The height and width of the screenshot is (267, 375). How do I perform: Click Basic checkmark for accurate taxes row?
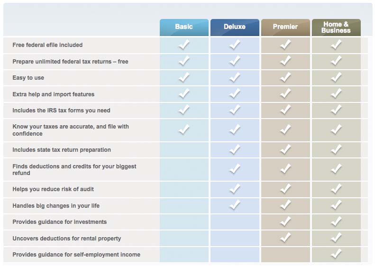coord(184,130)
